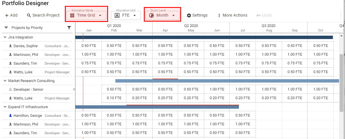Click the More Actions three-dot icon
The image size is (345, 139).
click(219, 15)
